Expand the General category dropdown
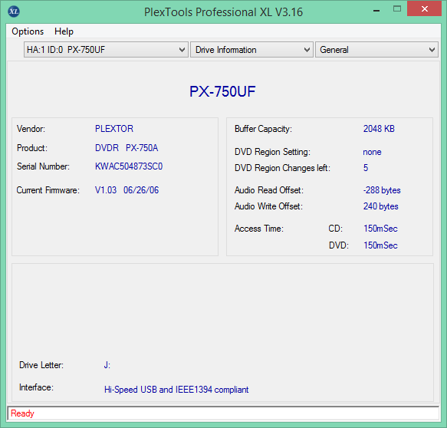This screenshot has height=428, width=447. tap(376, 50)
